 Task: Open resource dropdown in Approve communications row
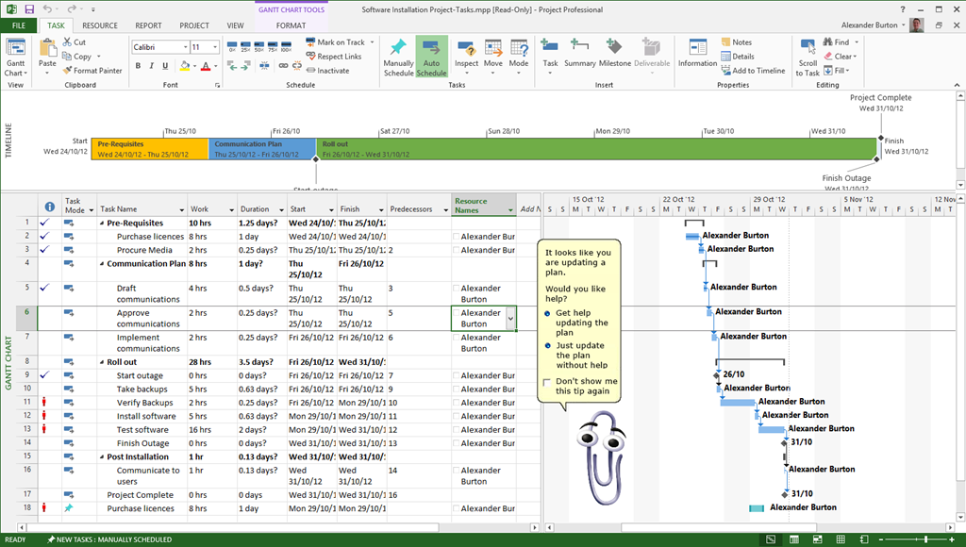(510, 319)
